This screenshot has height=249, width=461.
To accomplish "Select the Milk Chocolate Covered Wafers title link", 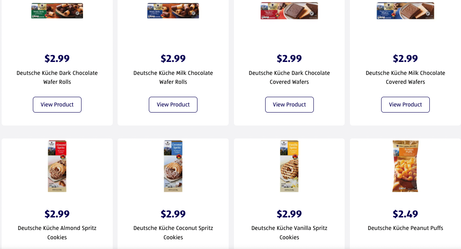I will coord(405,77).
